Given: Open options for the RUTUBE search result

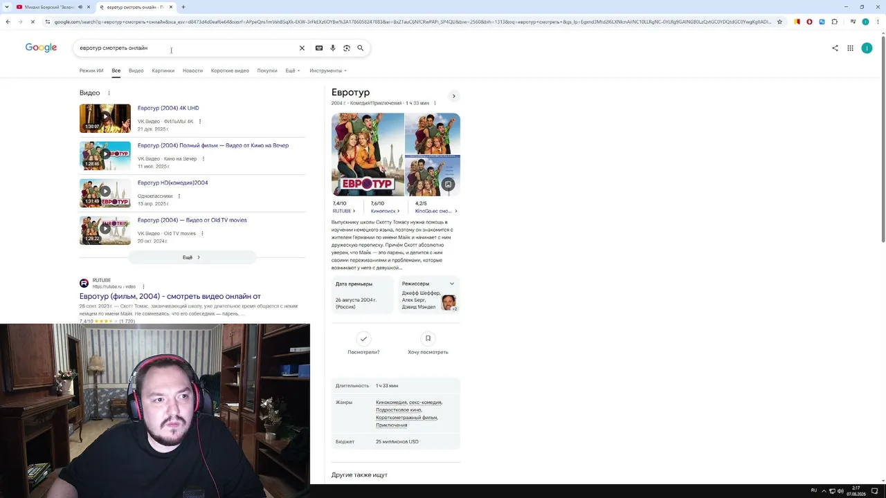Looking at the screenshot, I should click(143, 286).
